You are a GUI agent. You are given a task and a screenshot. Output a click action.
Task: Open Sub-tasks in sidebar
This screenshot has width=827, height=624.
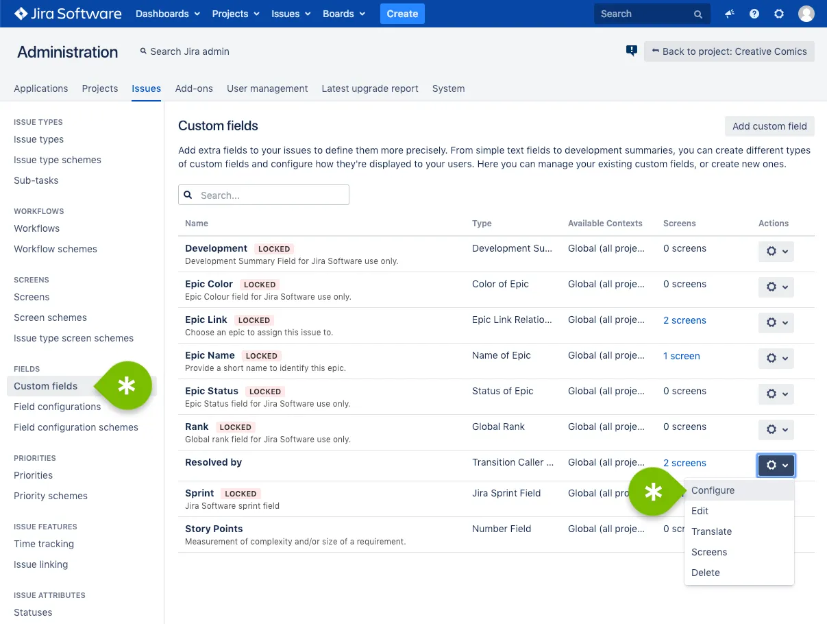(x=36, y=180)
